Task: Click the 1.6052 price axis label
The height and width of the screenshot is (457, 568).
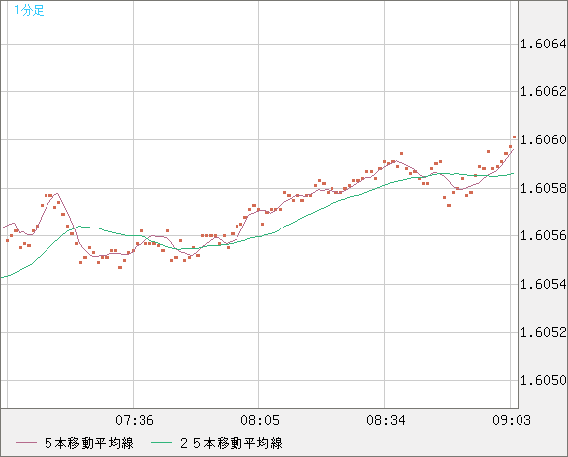Action: (x=543, y=332)
